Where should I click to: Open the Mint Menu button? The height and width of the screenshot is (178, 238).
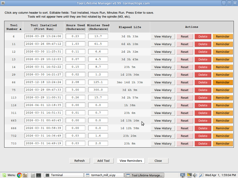[x=9, y=175]
